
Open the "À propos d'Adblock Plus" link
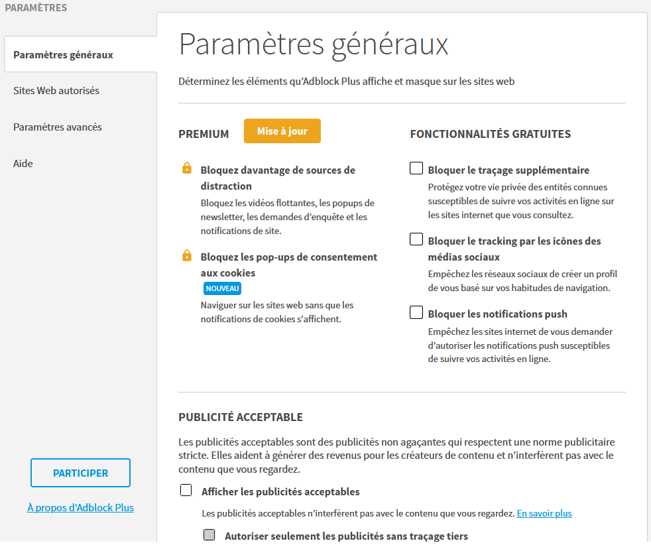point(80,507)
